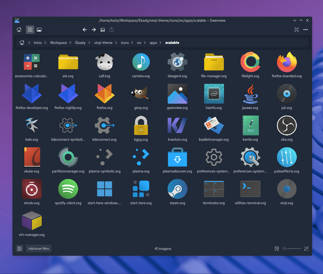323x274 pixels.
Task: Navigate to apps folder in breadcrumb
Action: click(x=153, y=43)
